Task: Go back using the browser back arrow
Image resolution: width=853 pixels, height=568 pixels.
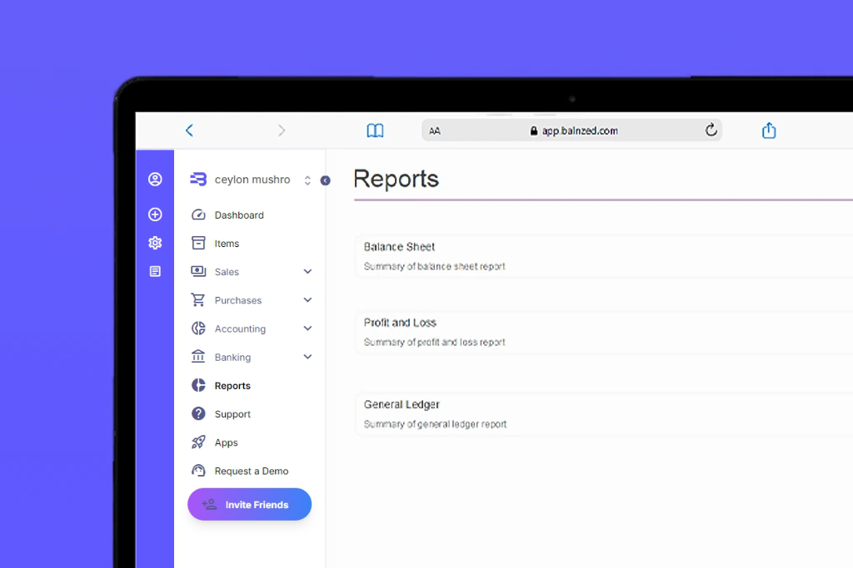Action: (x=189, y=131)
